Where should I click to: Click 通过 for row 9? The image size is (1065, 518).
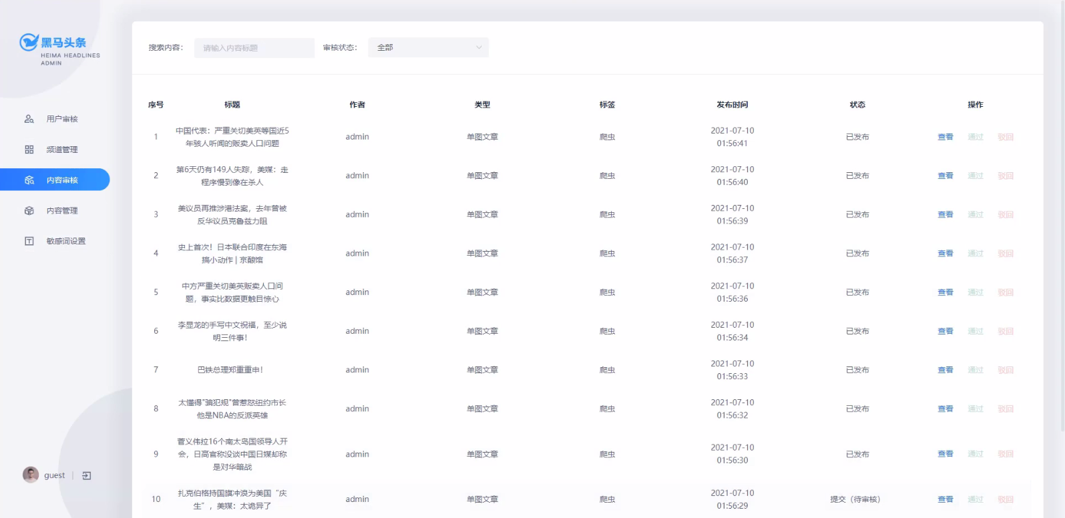tap(976, 454)
